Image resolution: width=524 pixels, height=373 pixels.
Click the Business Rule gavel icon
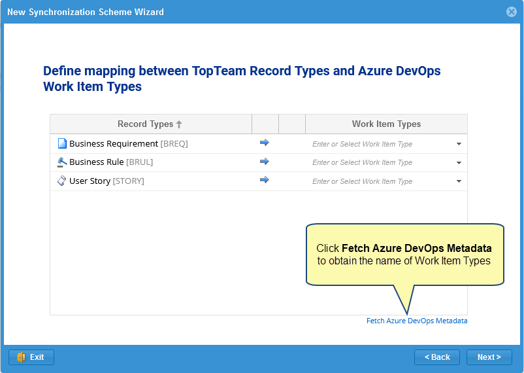pyautogui.click(x=62, y=162)
